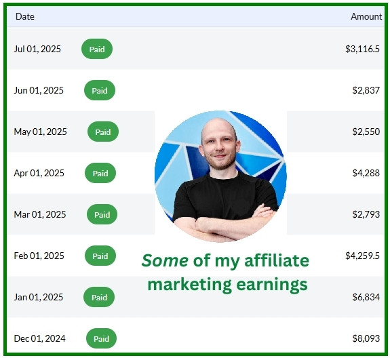Click the Paid badge for Feb 01, 2025
Image resolution: width=390 pixels, height=358 pixels.
click(x=100, y=256)
